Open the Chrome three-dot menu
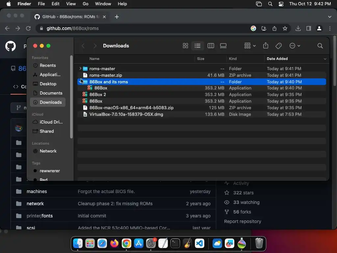The width and height of the screenshot is (337, 253). click(x=330, y=28)
